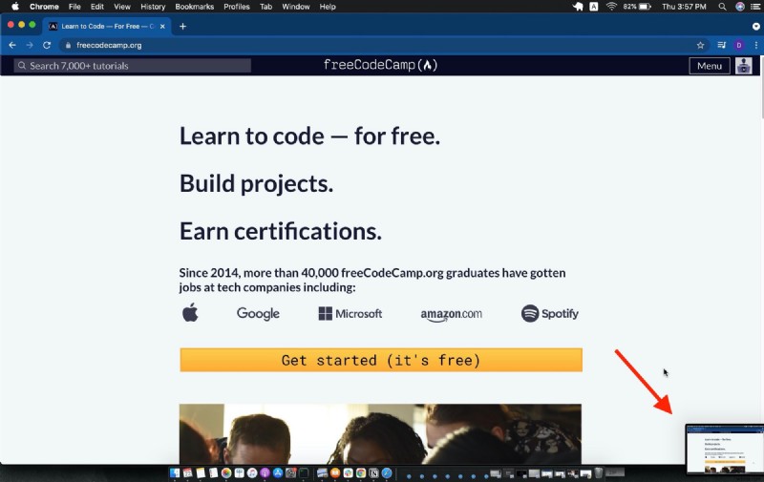The image size is (764, 482).
Task: Open the Wi-Fi status menu
Action: (x=611, y=7)
